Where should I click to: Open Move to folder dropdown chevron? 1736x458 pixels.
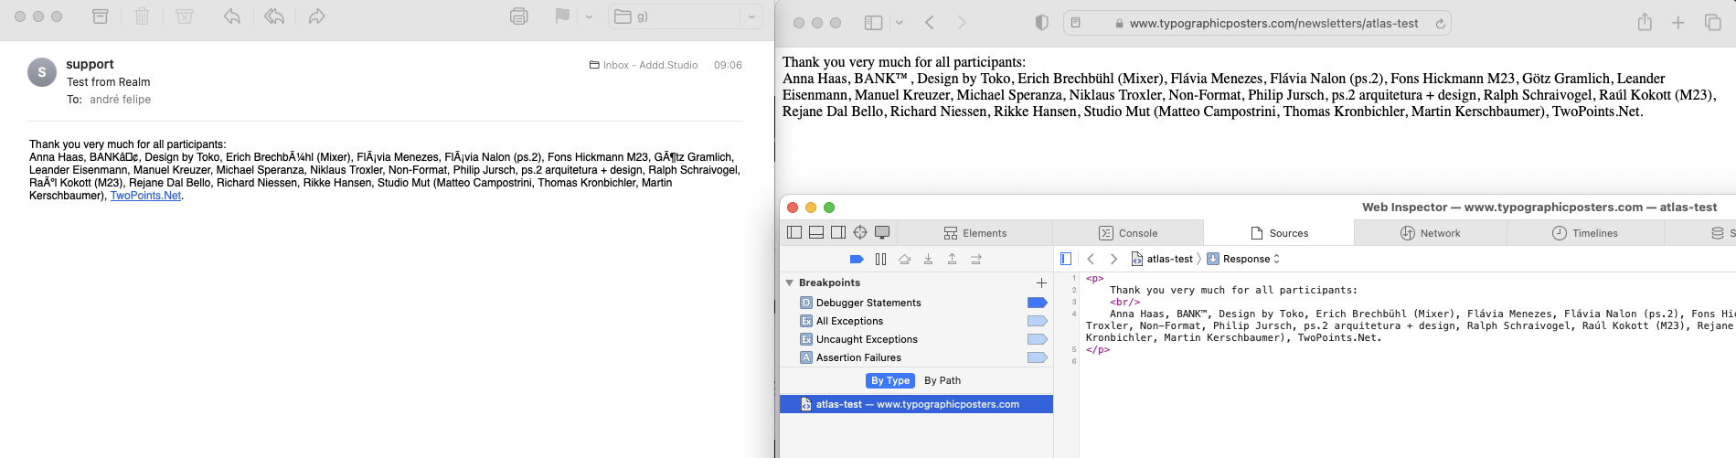[751, 16]
